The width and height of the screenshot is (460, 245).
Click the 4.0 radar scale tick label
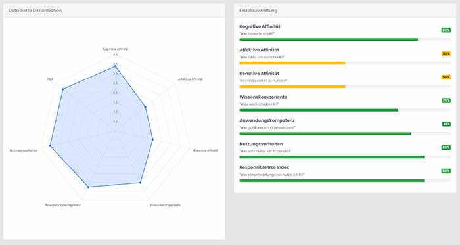115,55
